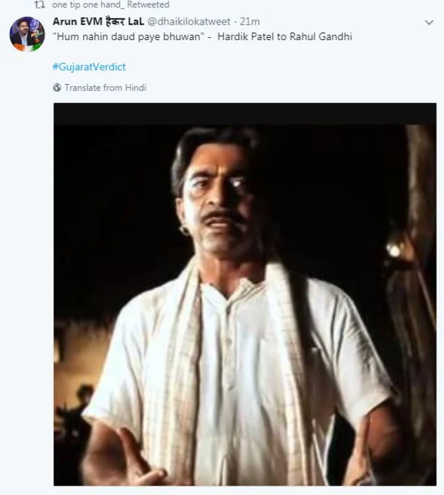Expand the tweet options chevron menu
This screenshot has width=444, height=495.
click(x=429, y=22)
